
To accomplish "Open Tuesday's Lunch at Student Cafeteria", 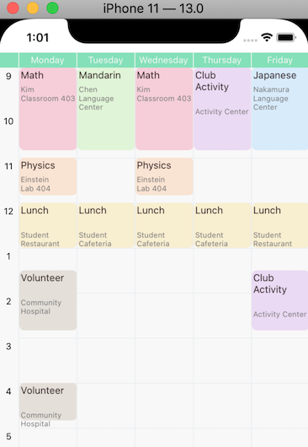I will pyautogui.click(x=106, y=225).
